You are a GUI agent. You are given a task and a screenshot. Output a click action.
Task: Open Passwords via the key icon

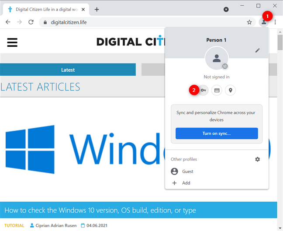pyautogui.click(x=203, y=90)
